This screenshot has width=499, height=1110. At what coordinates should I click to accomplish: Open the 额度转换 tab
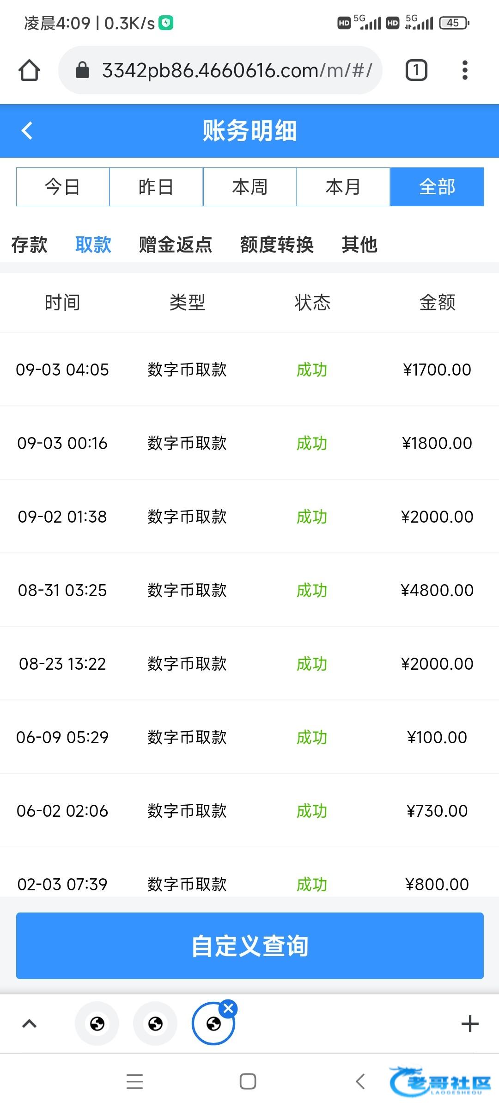click(277, 245)
